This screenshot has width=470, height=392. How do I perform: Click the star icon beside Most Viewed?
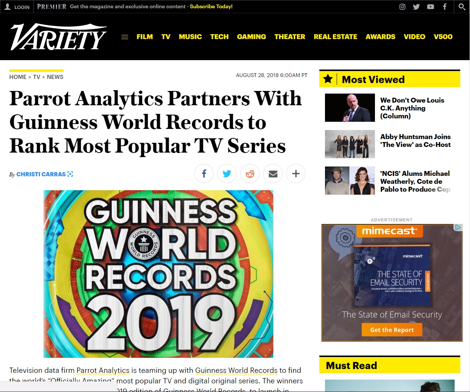coord(328,79)
